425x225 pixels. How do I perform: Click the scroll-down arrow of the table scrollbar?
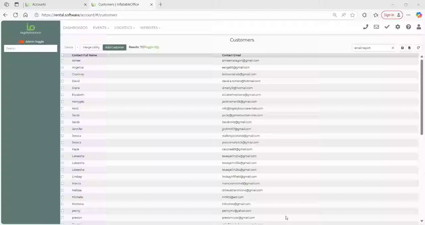(x=422, y=221)
